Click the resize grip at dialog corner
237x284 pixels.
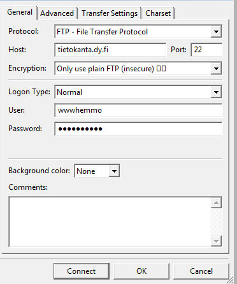tap(230, 281)
